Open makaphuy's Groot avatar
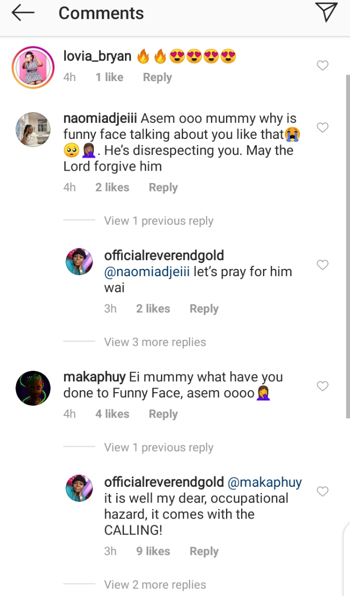 tap(33, 388)
